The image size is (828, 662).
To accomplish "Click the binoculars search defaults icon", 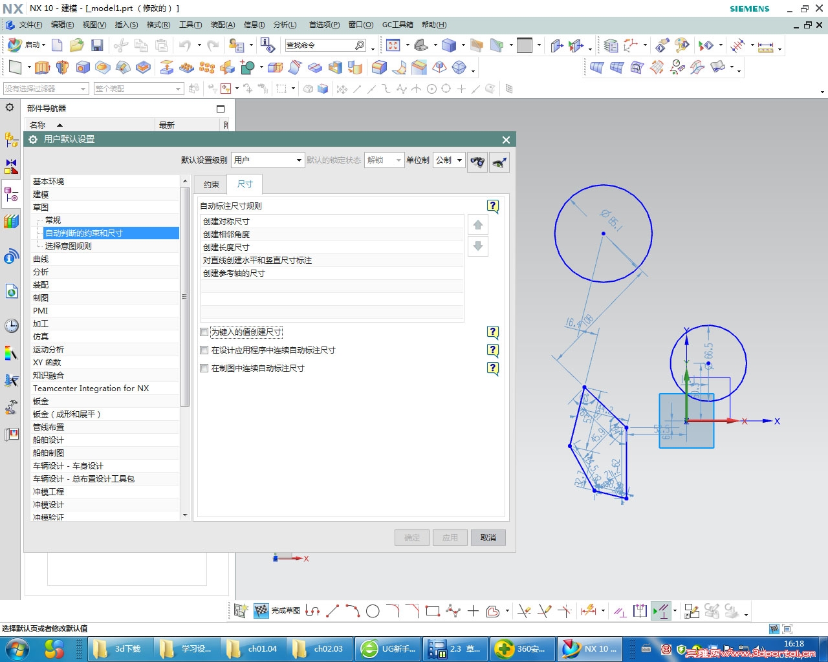I will [x=477, y=162].
